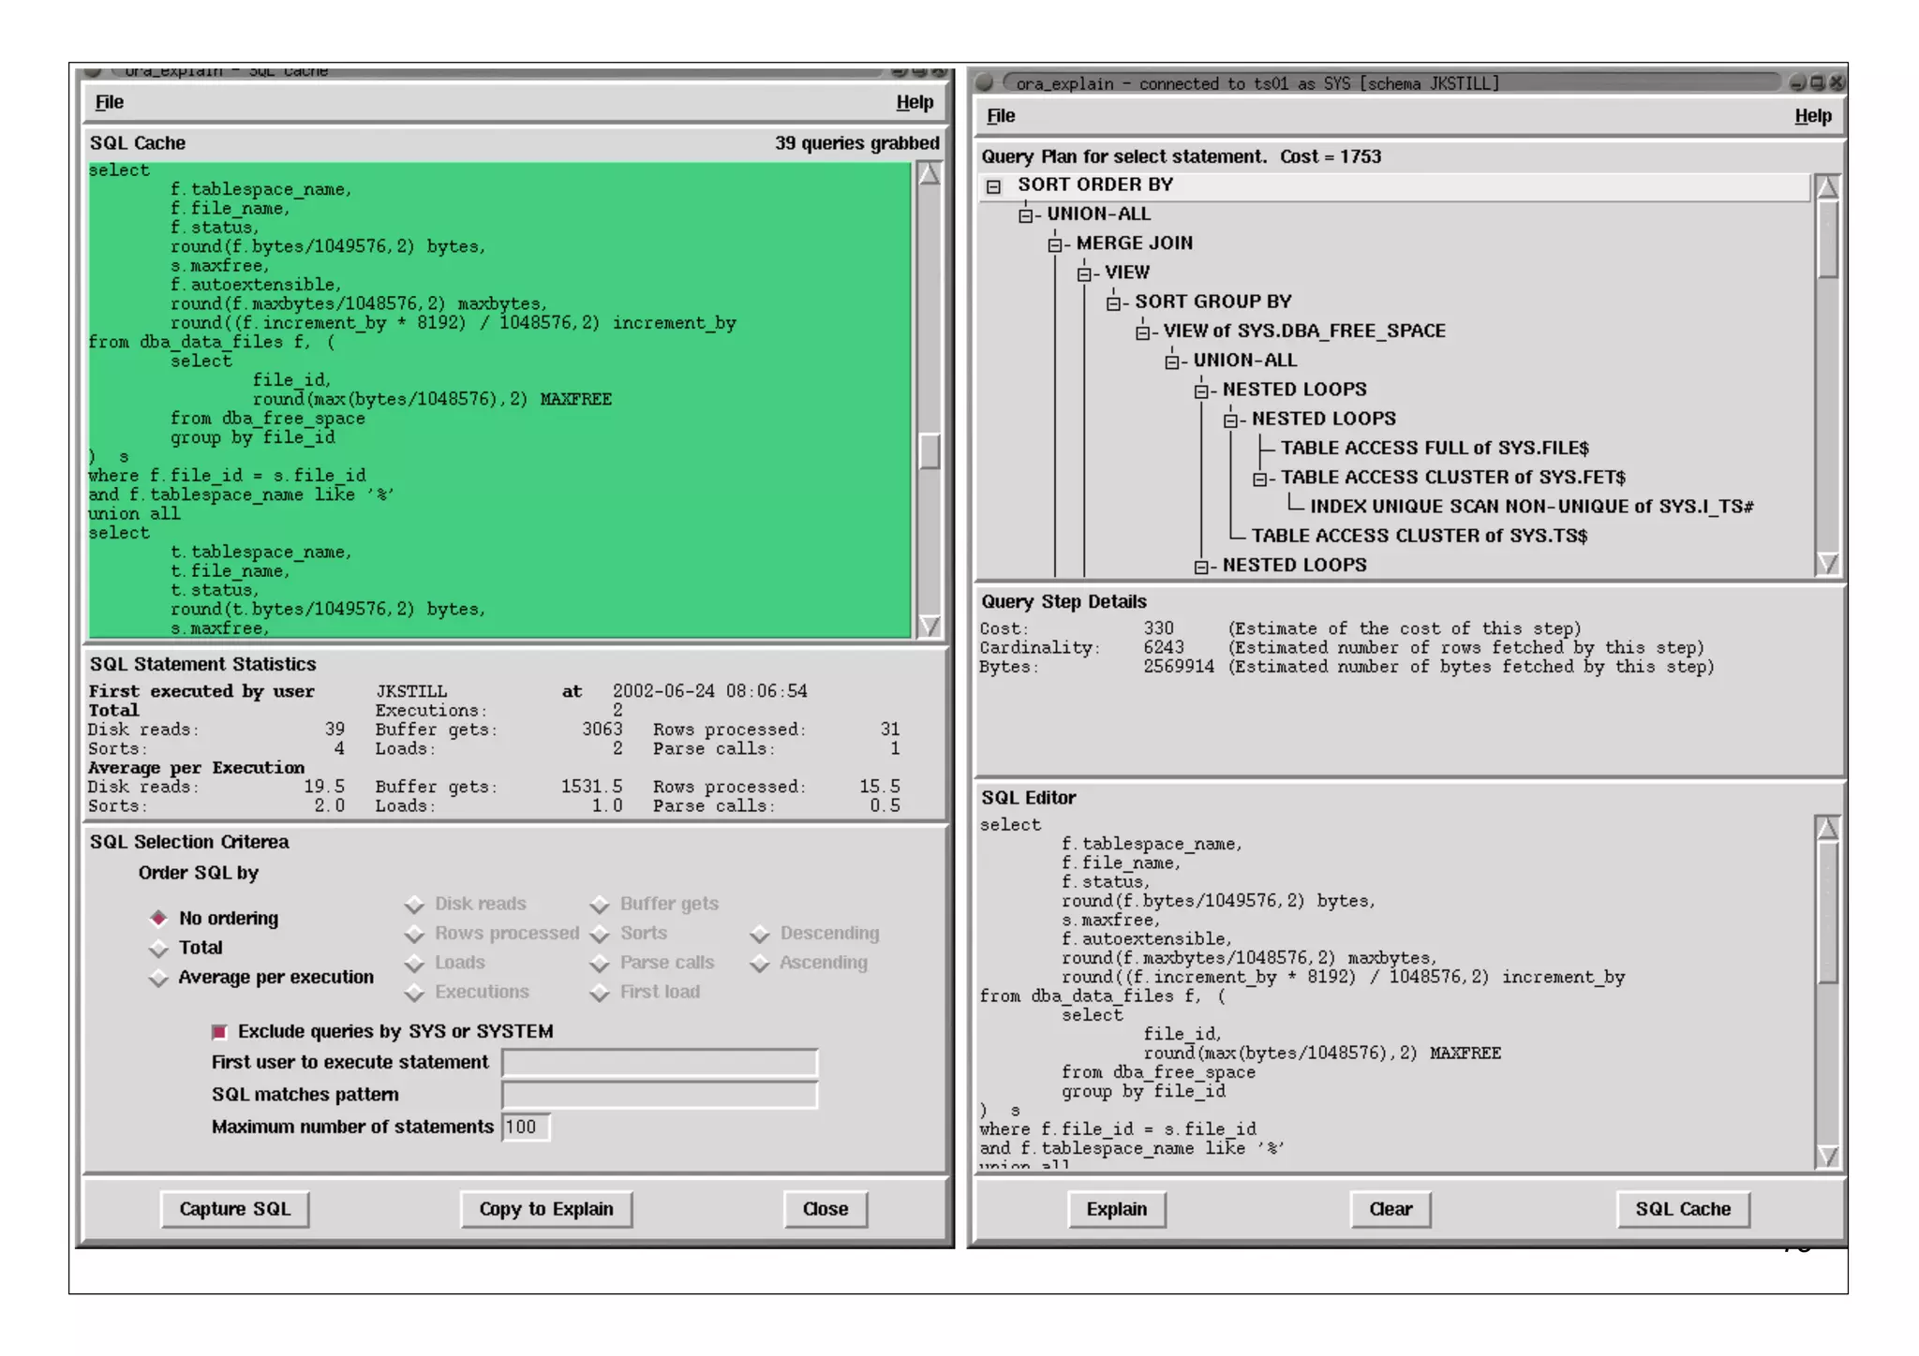This screenshot has width=1919, height=1356.
Task: Toggle Exclude queries by SYS or SYSTEM
Action: pos(219,1032)
